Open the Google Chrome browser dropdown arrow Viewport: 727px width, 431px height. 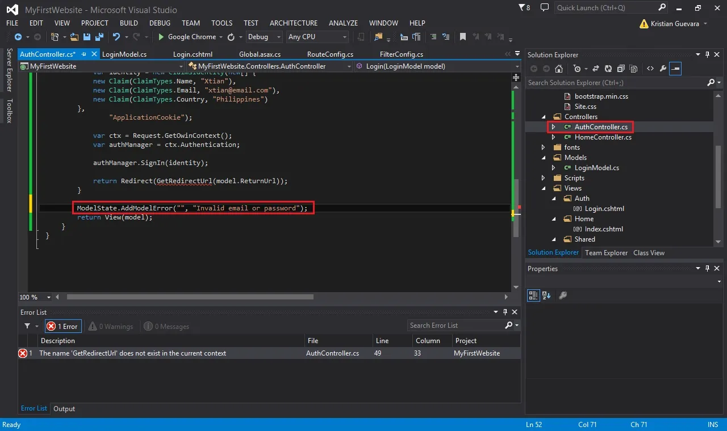click(x=221, y=37)
